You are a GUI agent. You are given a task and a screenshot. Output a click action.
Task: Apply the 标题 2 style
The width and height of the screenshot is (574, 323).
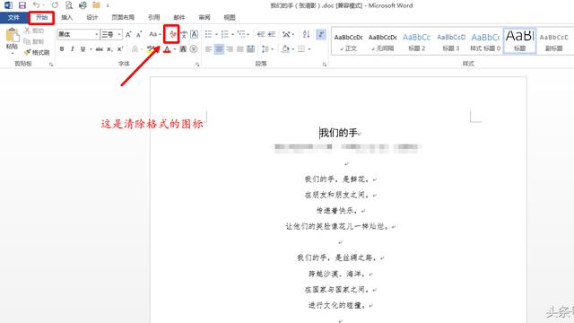tap(416, 42)
